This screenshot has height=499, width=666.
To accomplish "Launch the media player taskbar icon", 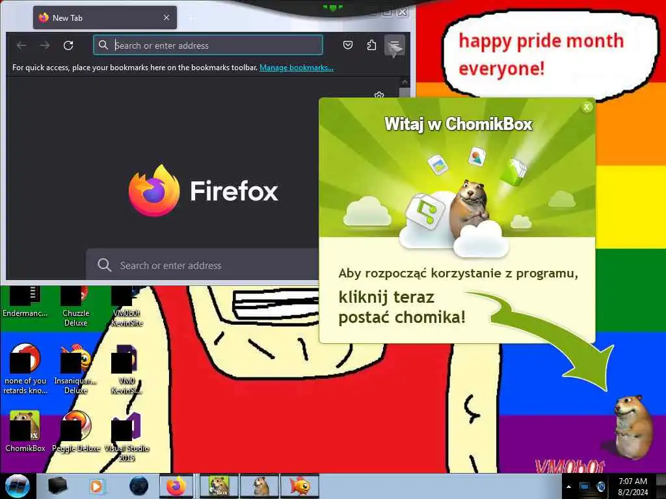I will [97, 486].
